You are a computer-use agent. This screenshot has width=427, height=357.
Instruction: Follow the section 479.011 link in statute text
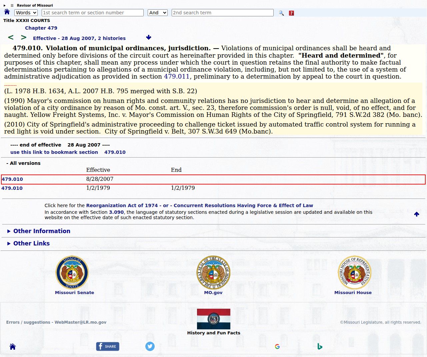pyautogui.click(x=177, y=77)
